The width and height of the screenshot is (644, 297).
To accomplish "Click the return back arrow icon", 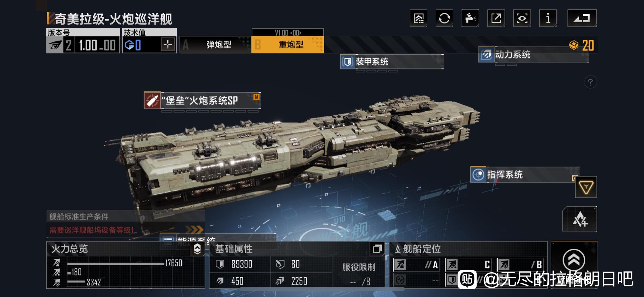I will point(582,18).
